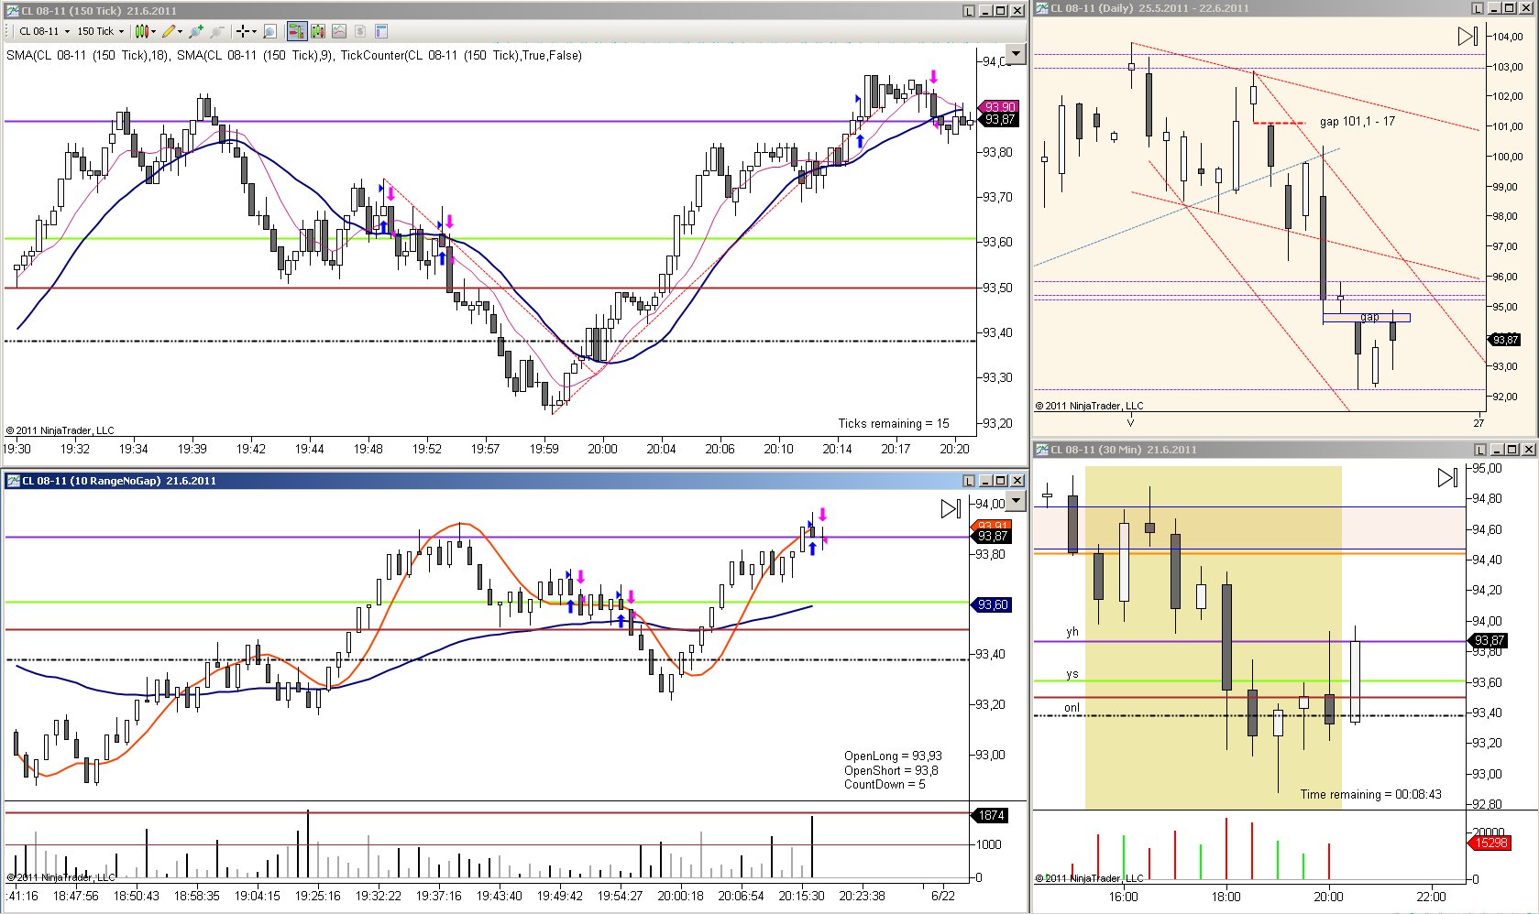Open the CL 08-11 instrument dropdown
The width and height of the screenshot is (1539, 914).
tap(67, 31)
